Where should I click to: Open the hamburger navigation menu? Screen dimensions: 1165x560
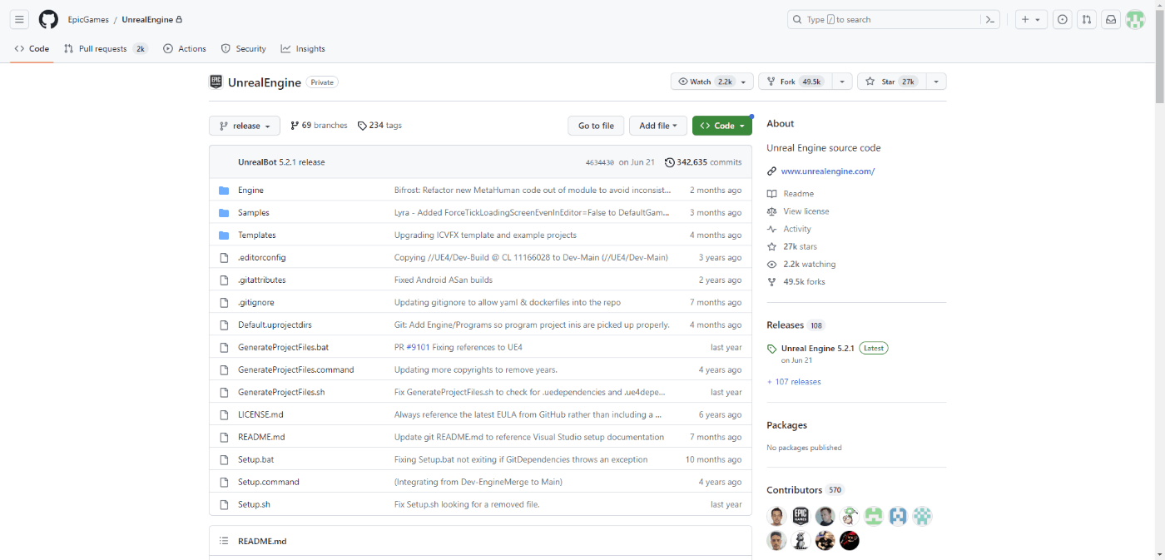[20, 19]
